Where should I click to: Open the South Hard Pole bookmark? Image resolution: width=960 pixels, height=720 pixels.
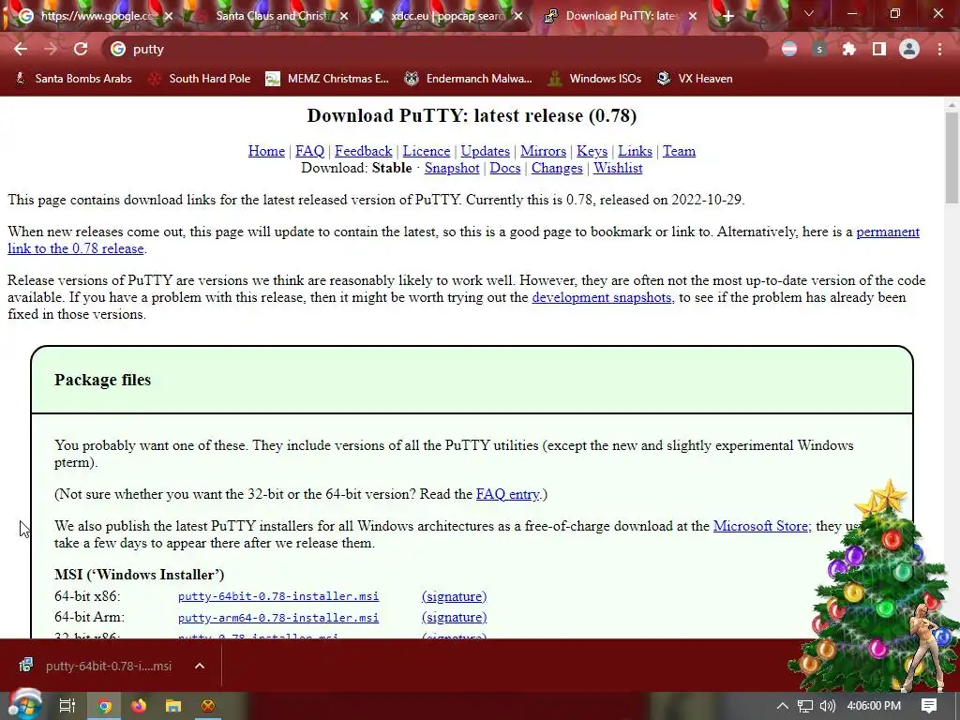click(x=200, y=79)
